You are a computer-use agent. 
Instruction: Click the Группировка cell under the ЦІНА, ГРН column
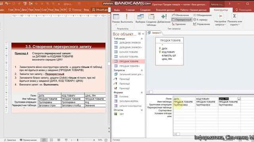click(229, 105)
